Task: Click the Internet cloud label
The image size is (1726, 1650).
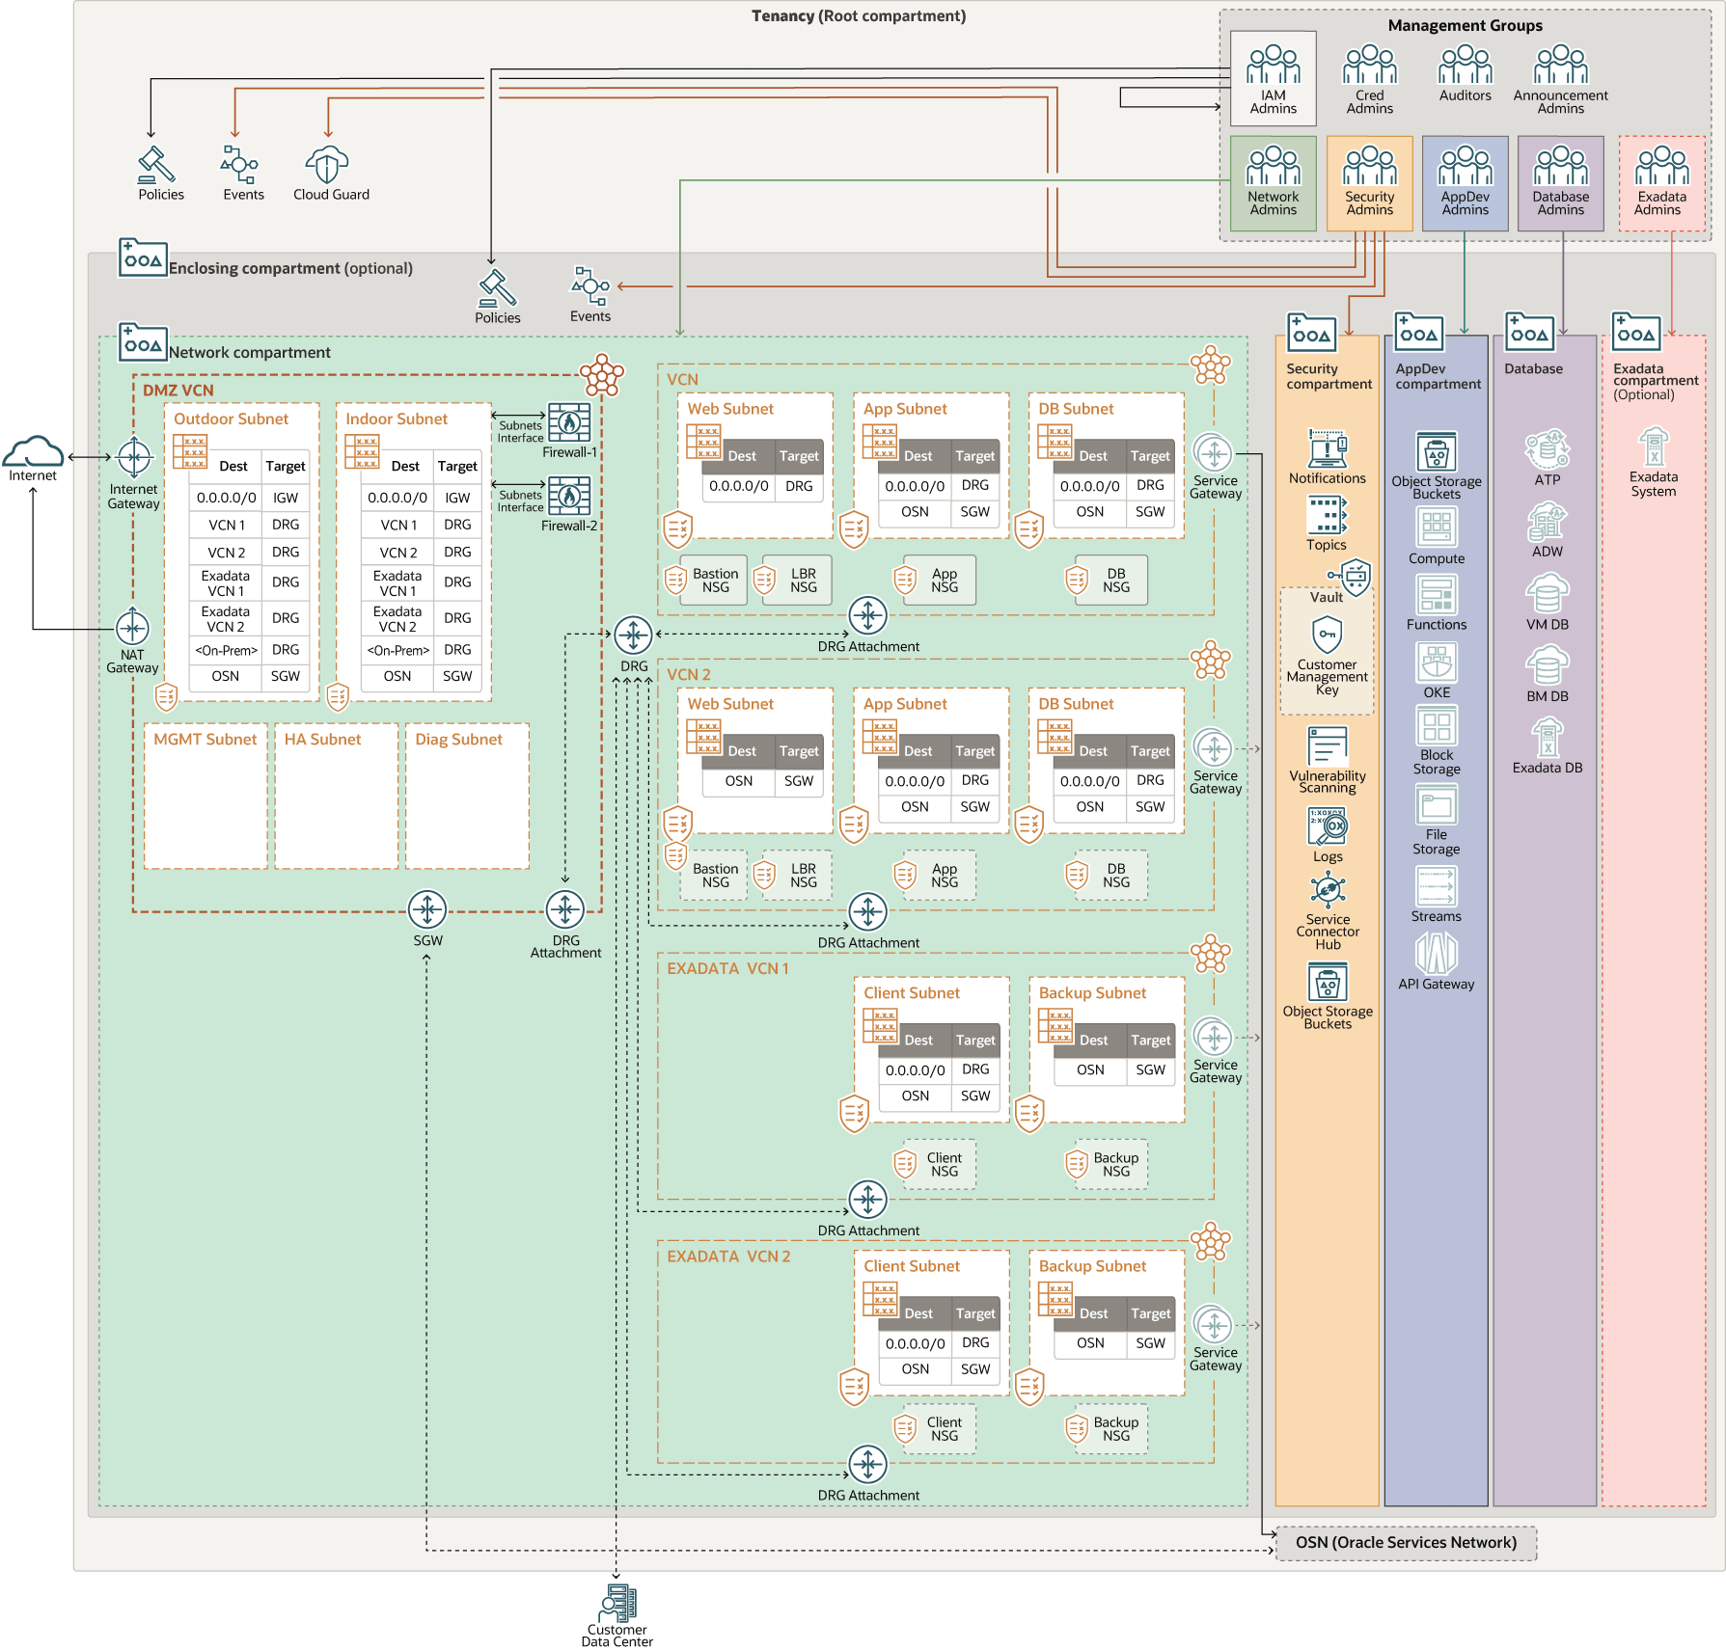Action: (x=33, y=476)
